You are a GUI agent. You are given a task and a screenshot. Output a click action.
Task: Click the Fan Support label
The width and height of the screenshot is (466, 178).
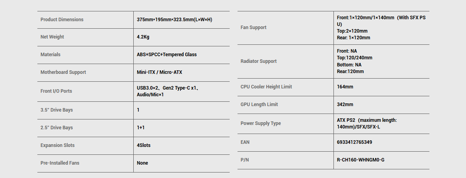click(x=253, y=28)
